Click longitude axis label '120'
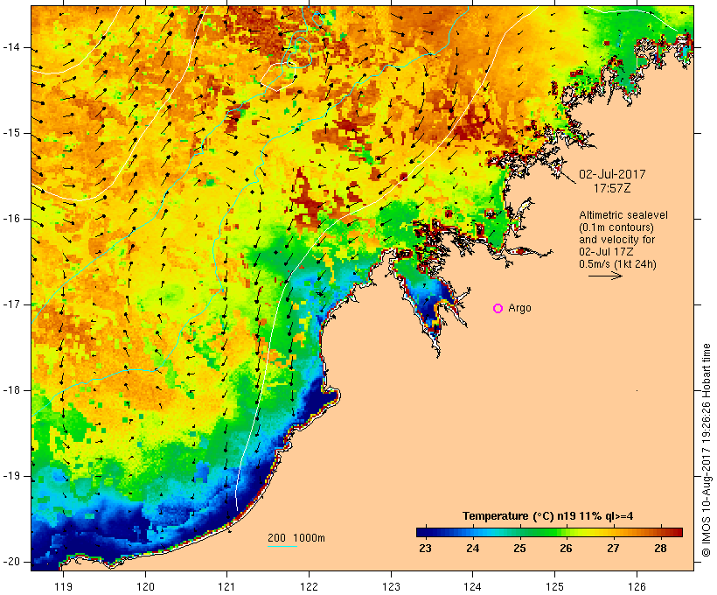 click(145, 586)
